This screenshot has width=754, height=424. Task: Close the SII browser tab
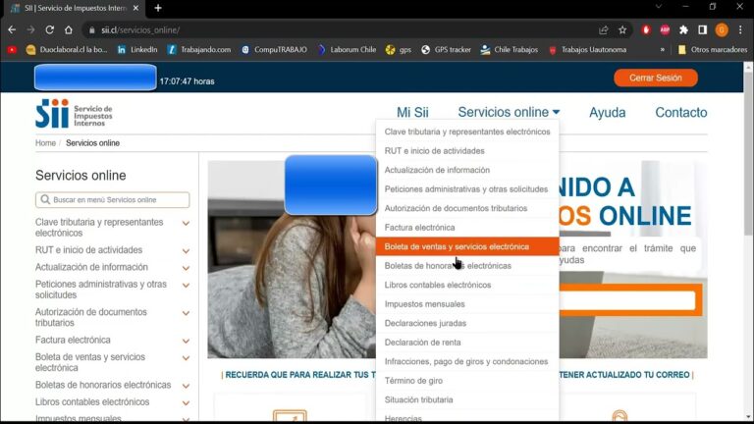click(135, 8)
